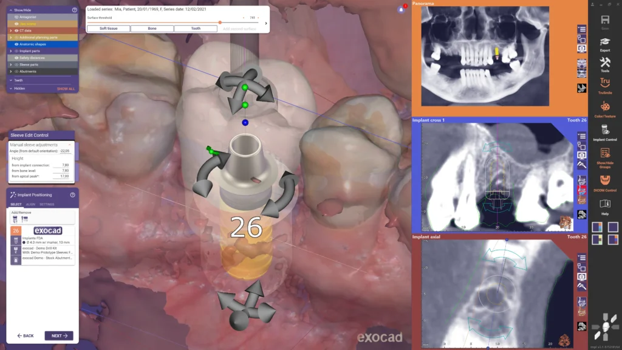
Task: Open the Color/Texture settings
Action: (604, 109)
